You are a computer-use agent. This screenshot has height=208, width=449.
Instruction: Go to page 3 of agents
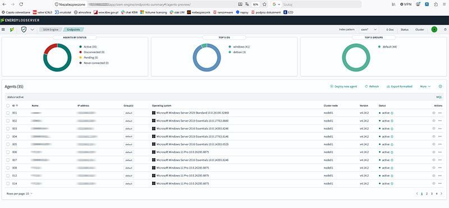pos(432,193)
